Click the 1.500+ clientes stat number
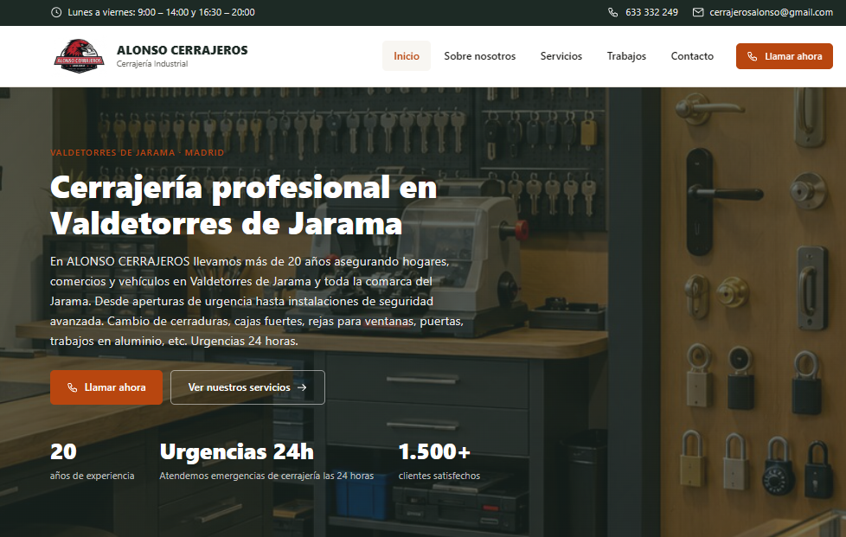 coord(434,451)
